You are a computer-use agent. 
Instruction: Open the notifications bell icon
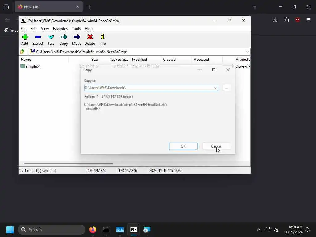(307, 230)
